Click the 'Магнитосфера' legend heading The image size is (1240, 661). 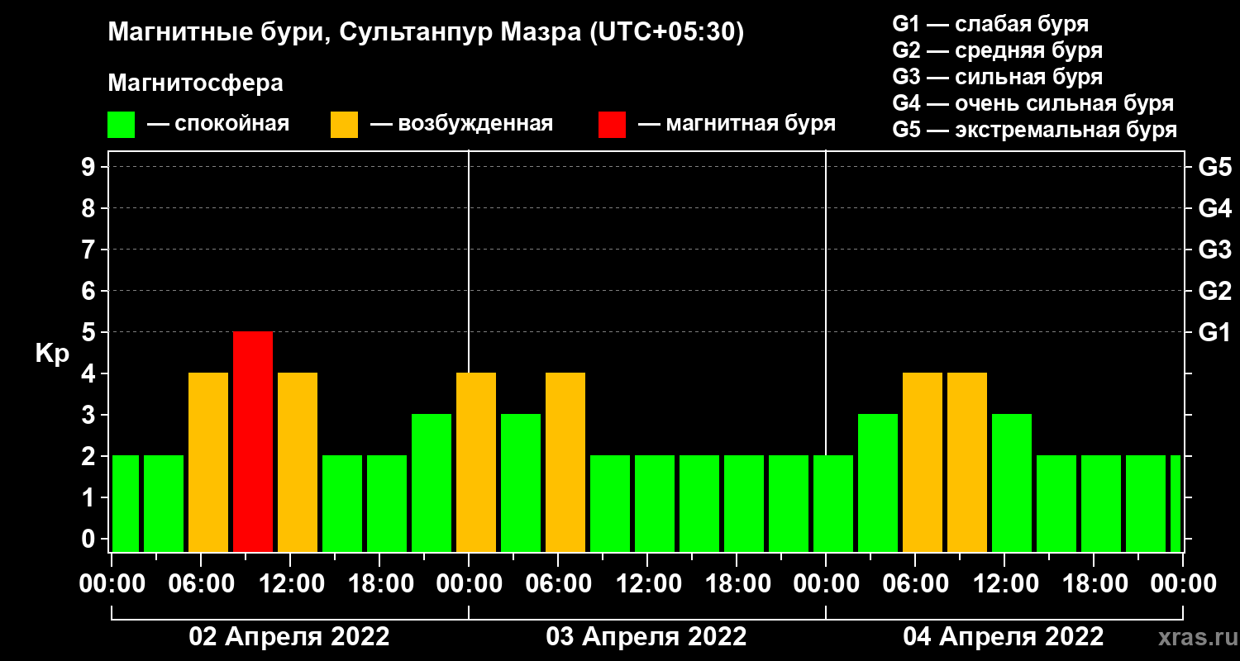(195, 83)
